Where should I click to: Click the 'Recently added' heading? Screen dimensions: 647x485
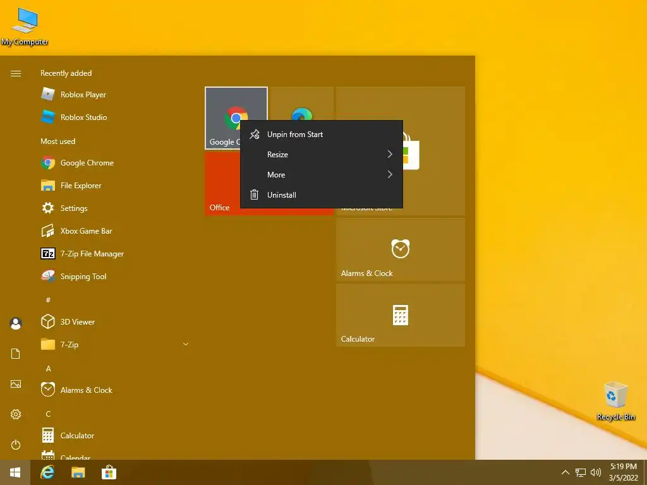pyautogui.click(x=66, y=73)
